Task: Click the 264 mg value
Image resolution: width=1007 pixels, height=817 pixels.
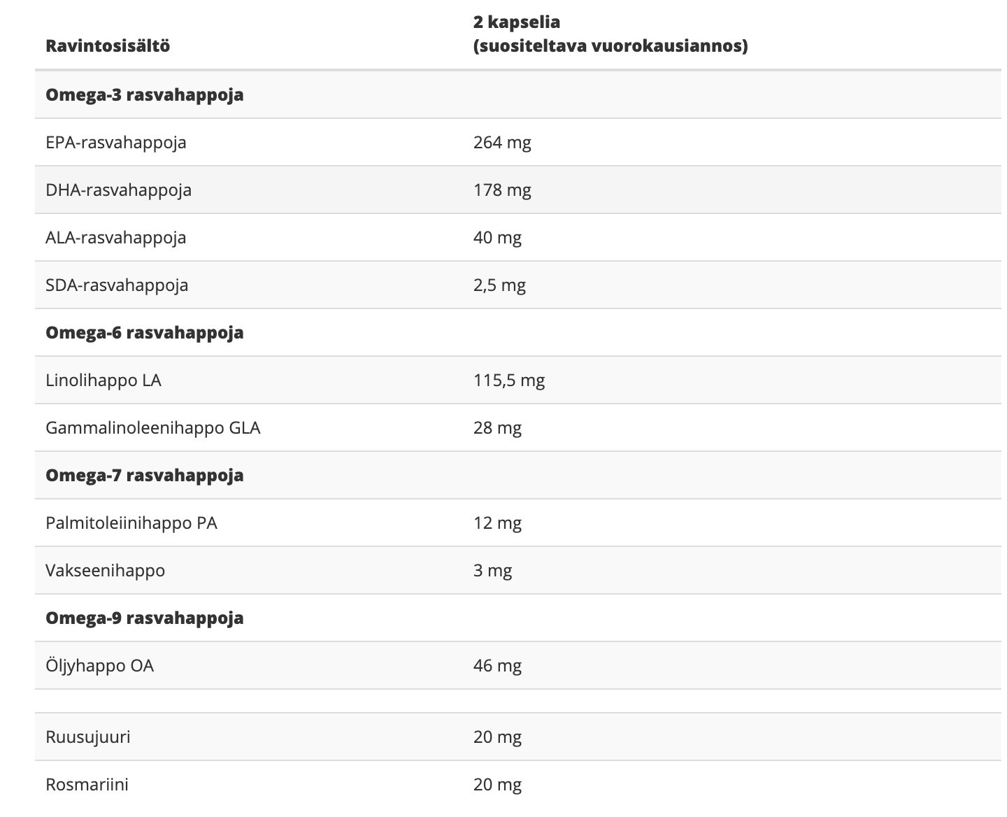Action: tap(502, 143)
